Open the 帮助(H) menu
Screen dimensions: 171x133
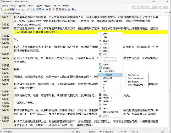coord(66,6)
